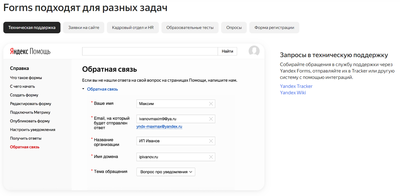Viewport: 400px width, 196px height.
Task: Go to Редактировать форму help page
Action: 30,104
